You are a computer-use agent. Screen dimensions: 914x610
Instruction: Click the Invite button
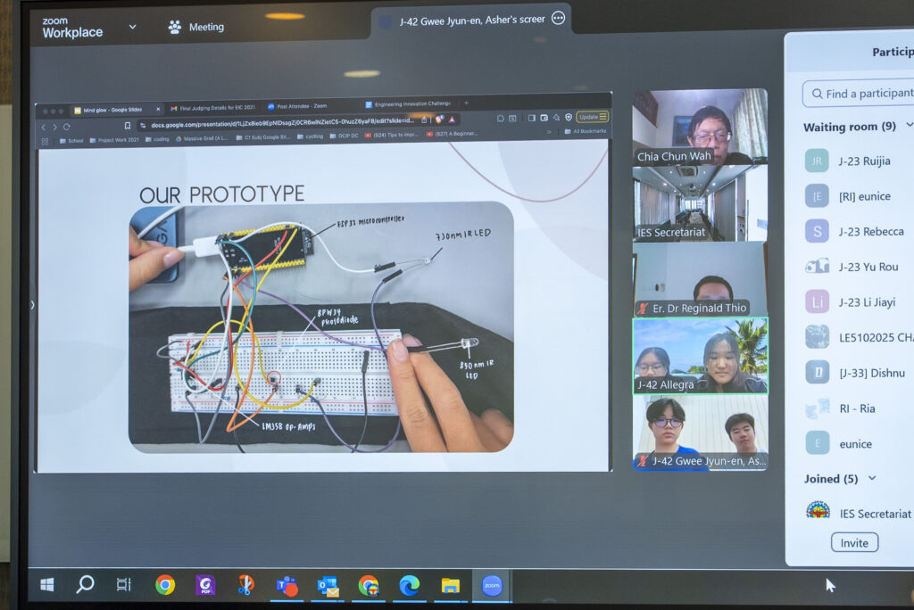[853, 543]
